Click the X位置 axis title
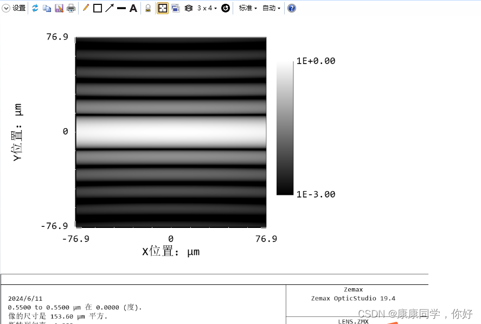 (171, 251)
